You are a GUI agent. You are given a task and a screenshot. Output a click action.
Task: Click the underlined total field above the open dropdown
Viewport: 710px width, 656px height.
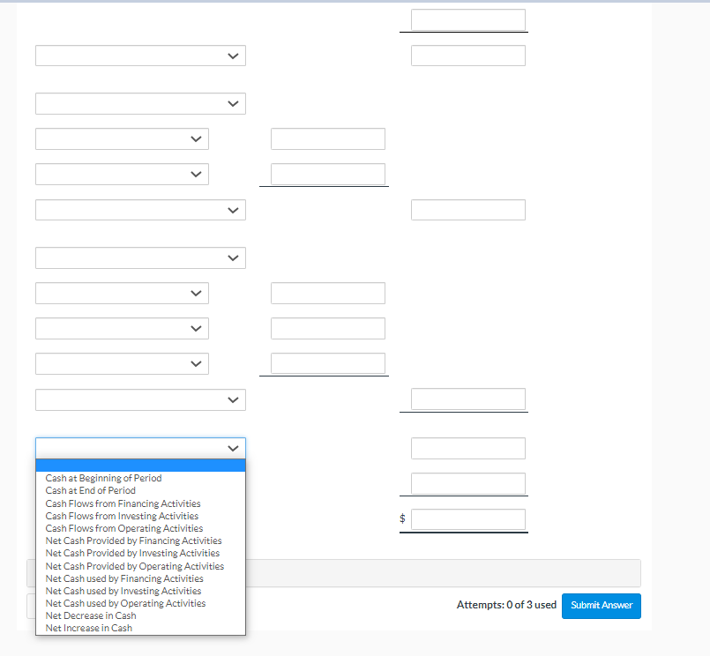464,399
